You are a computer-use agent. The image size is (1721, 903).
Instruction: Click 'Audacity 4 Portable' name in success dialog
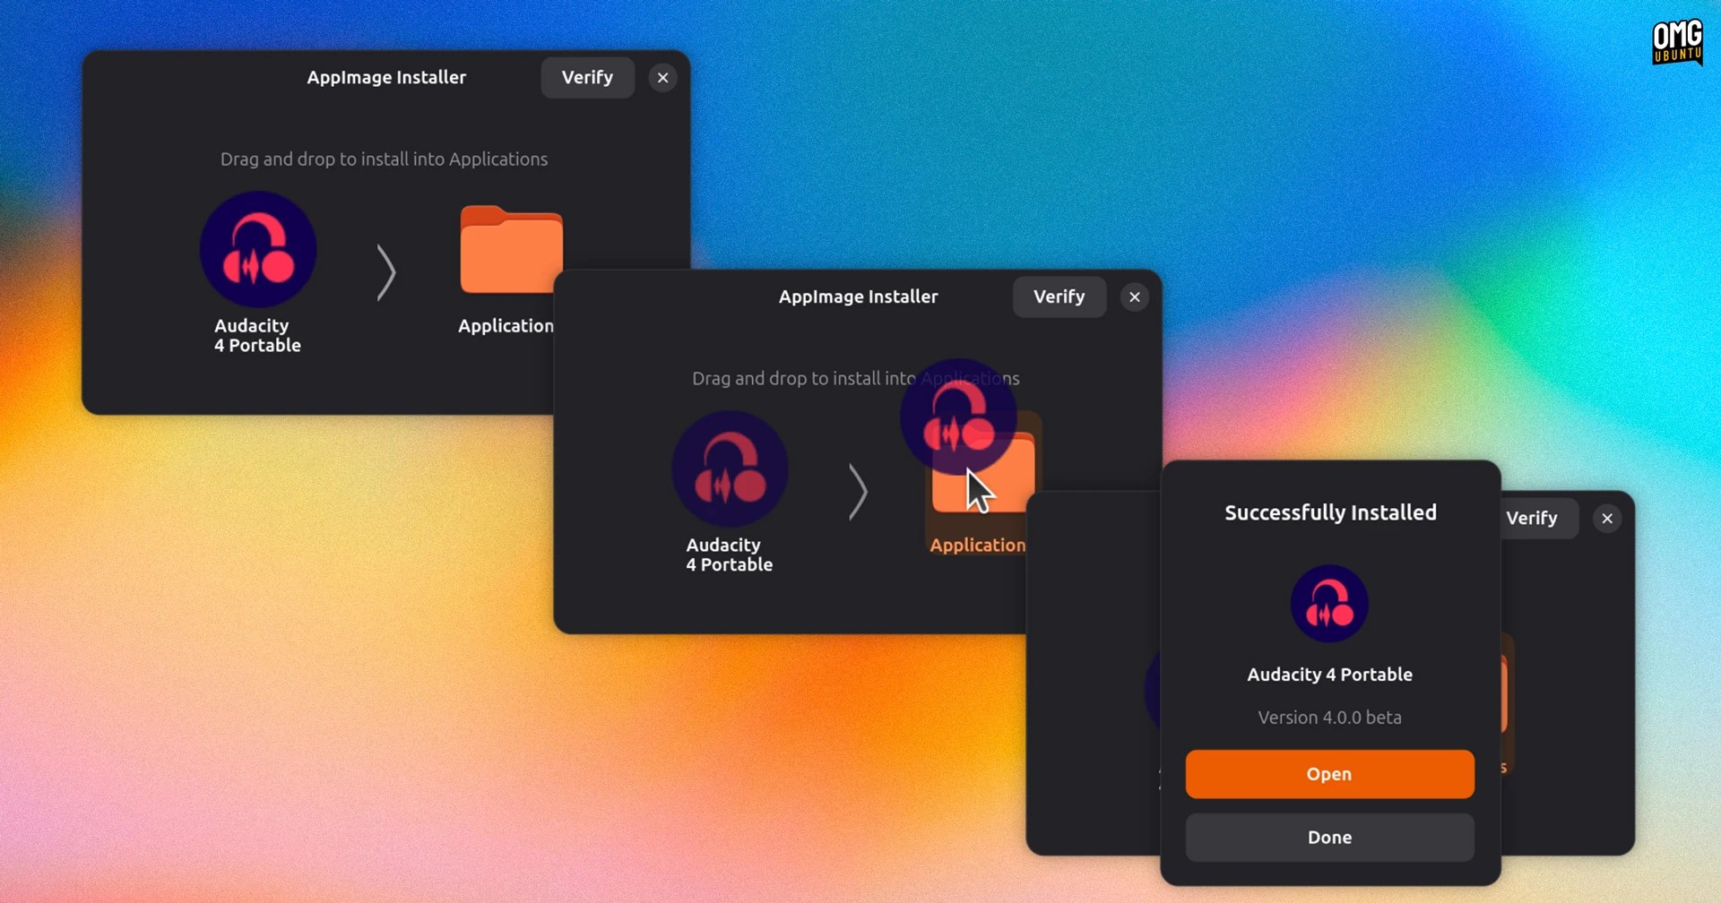pyautogui.click(x=1329, y=675)
